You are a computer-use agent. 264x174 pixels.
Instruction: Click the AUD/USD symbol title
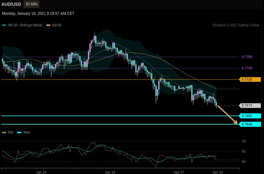pyautogui.click(x=11, y=4)
